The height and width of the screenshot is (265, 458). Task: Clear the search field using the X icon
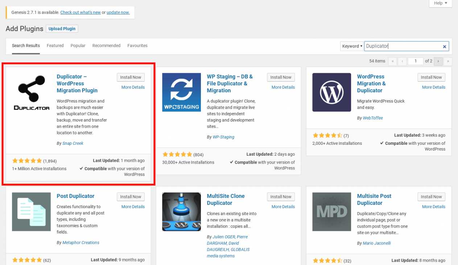tap(444, 46)
